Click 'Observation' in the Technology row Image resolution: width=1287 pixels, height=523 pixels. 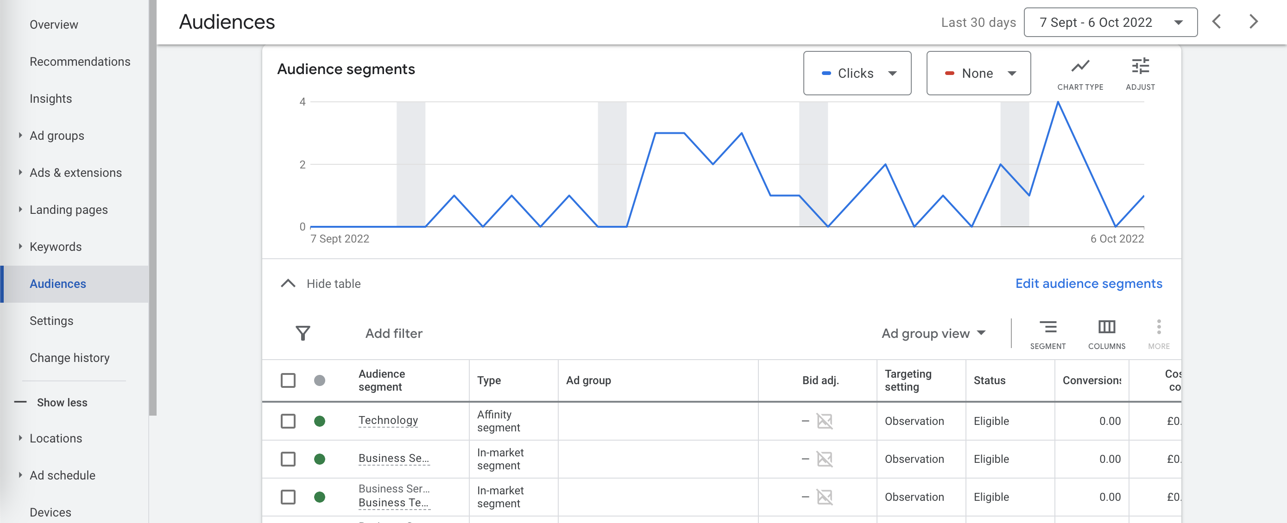pos(914,421)
